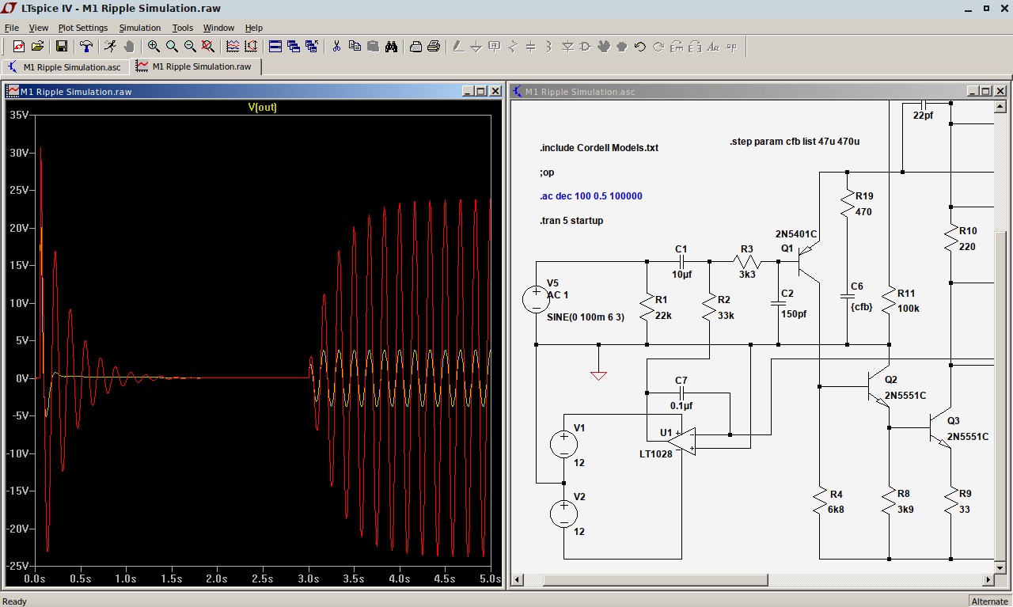The image size is (1013, 607).
Task: Close the M1 Ripple Simulation.asc schematic window
Action: [1000, 92]
